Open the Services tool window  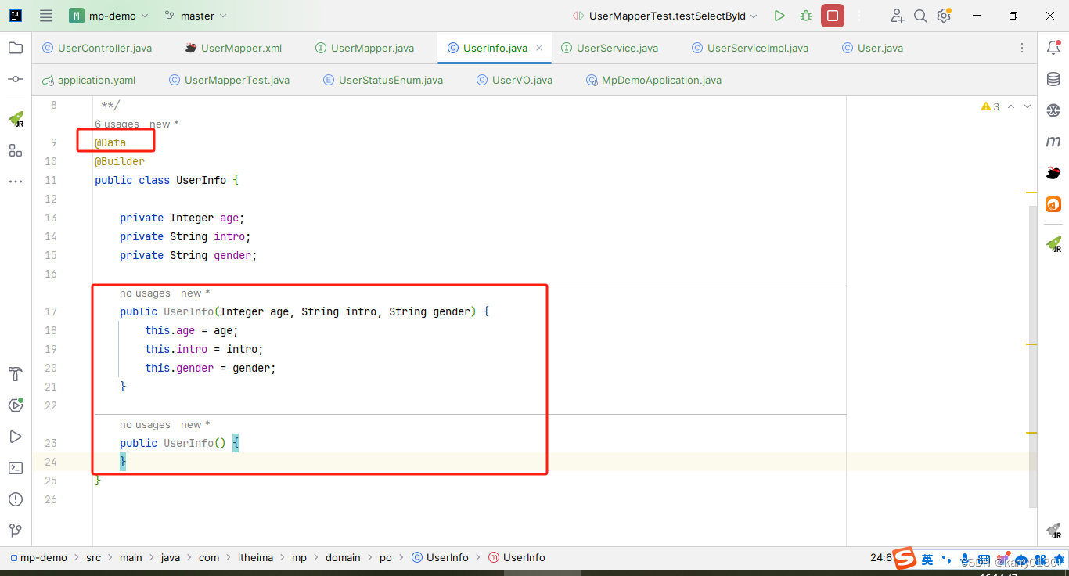pyautogui.click(x=16, y=405)
